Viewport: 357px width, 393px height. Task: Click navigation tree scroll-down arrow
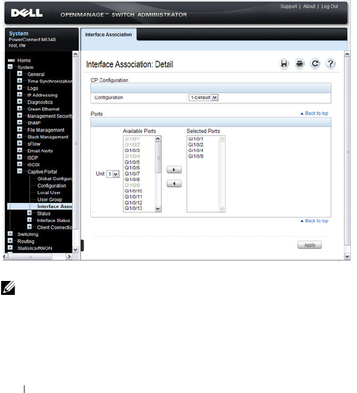tap(75, 250)
